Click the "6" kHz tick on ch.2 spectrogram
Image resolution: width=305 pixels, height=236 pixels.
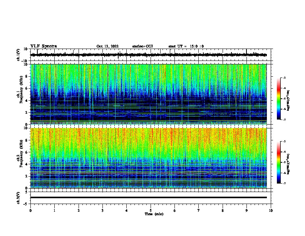pos(27,152)
